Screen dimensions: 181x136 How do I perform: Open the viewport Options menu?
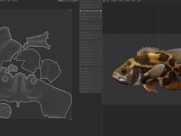click(128, 1)
